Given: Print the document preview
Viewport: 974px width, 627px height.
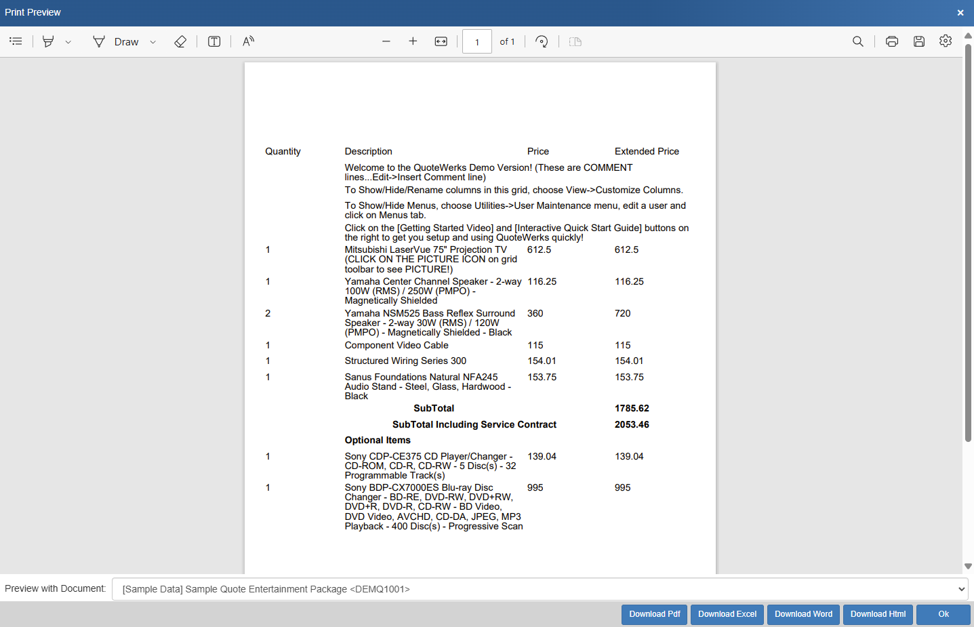Looking at the screenshot, I should (x=892, y=41).
